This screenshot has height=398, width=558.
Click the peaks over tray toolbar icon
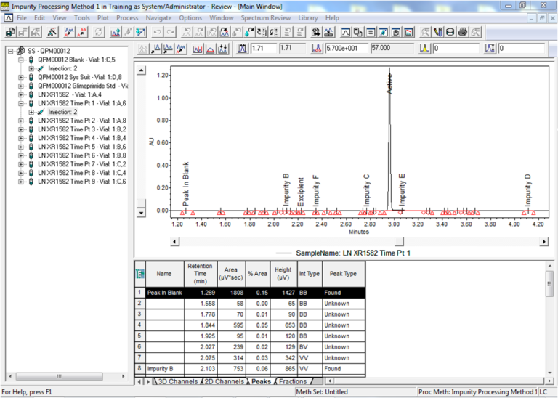click(329, 33)
